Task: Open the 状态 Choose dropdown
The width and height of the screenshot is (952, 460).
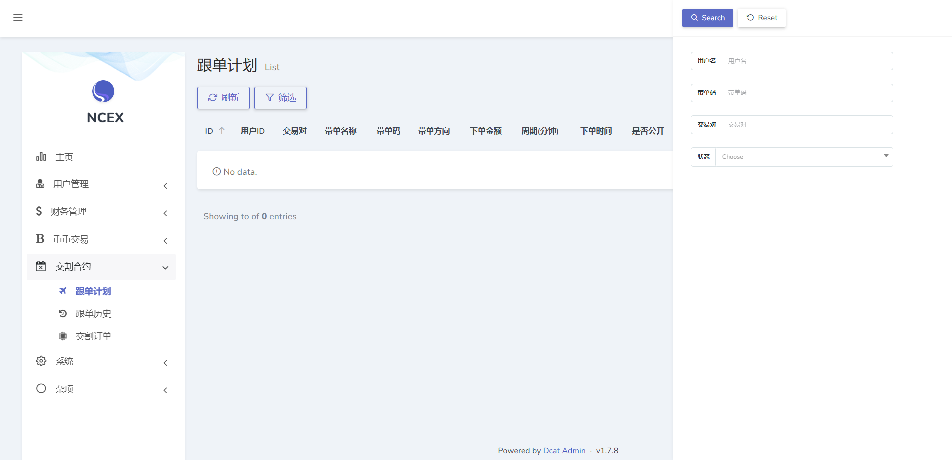Action: [x=804, y=157]
